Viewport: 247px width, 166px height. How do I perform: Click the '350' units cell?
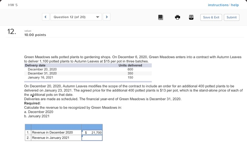click(130, 73)
